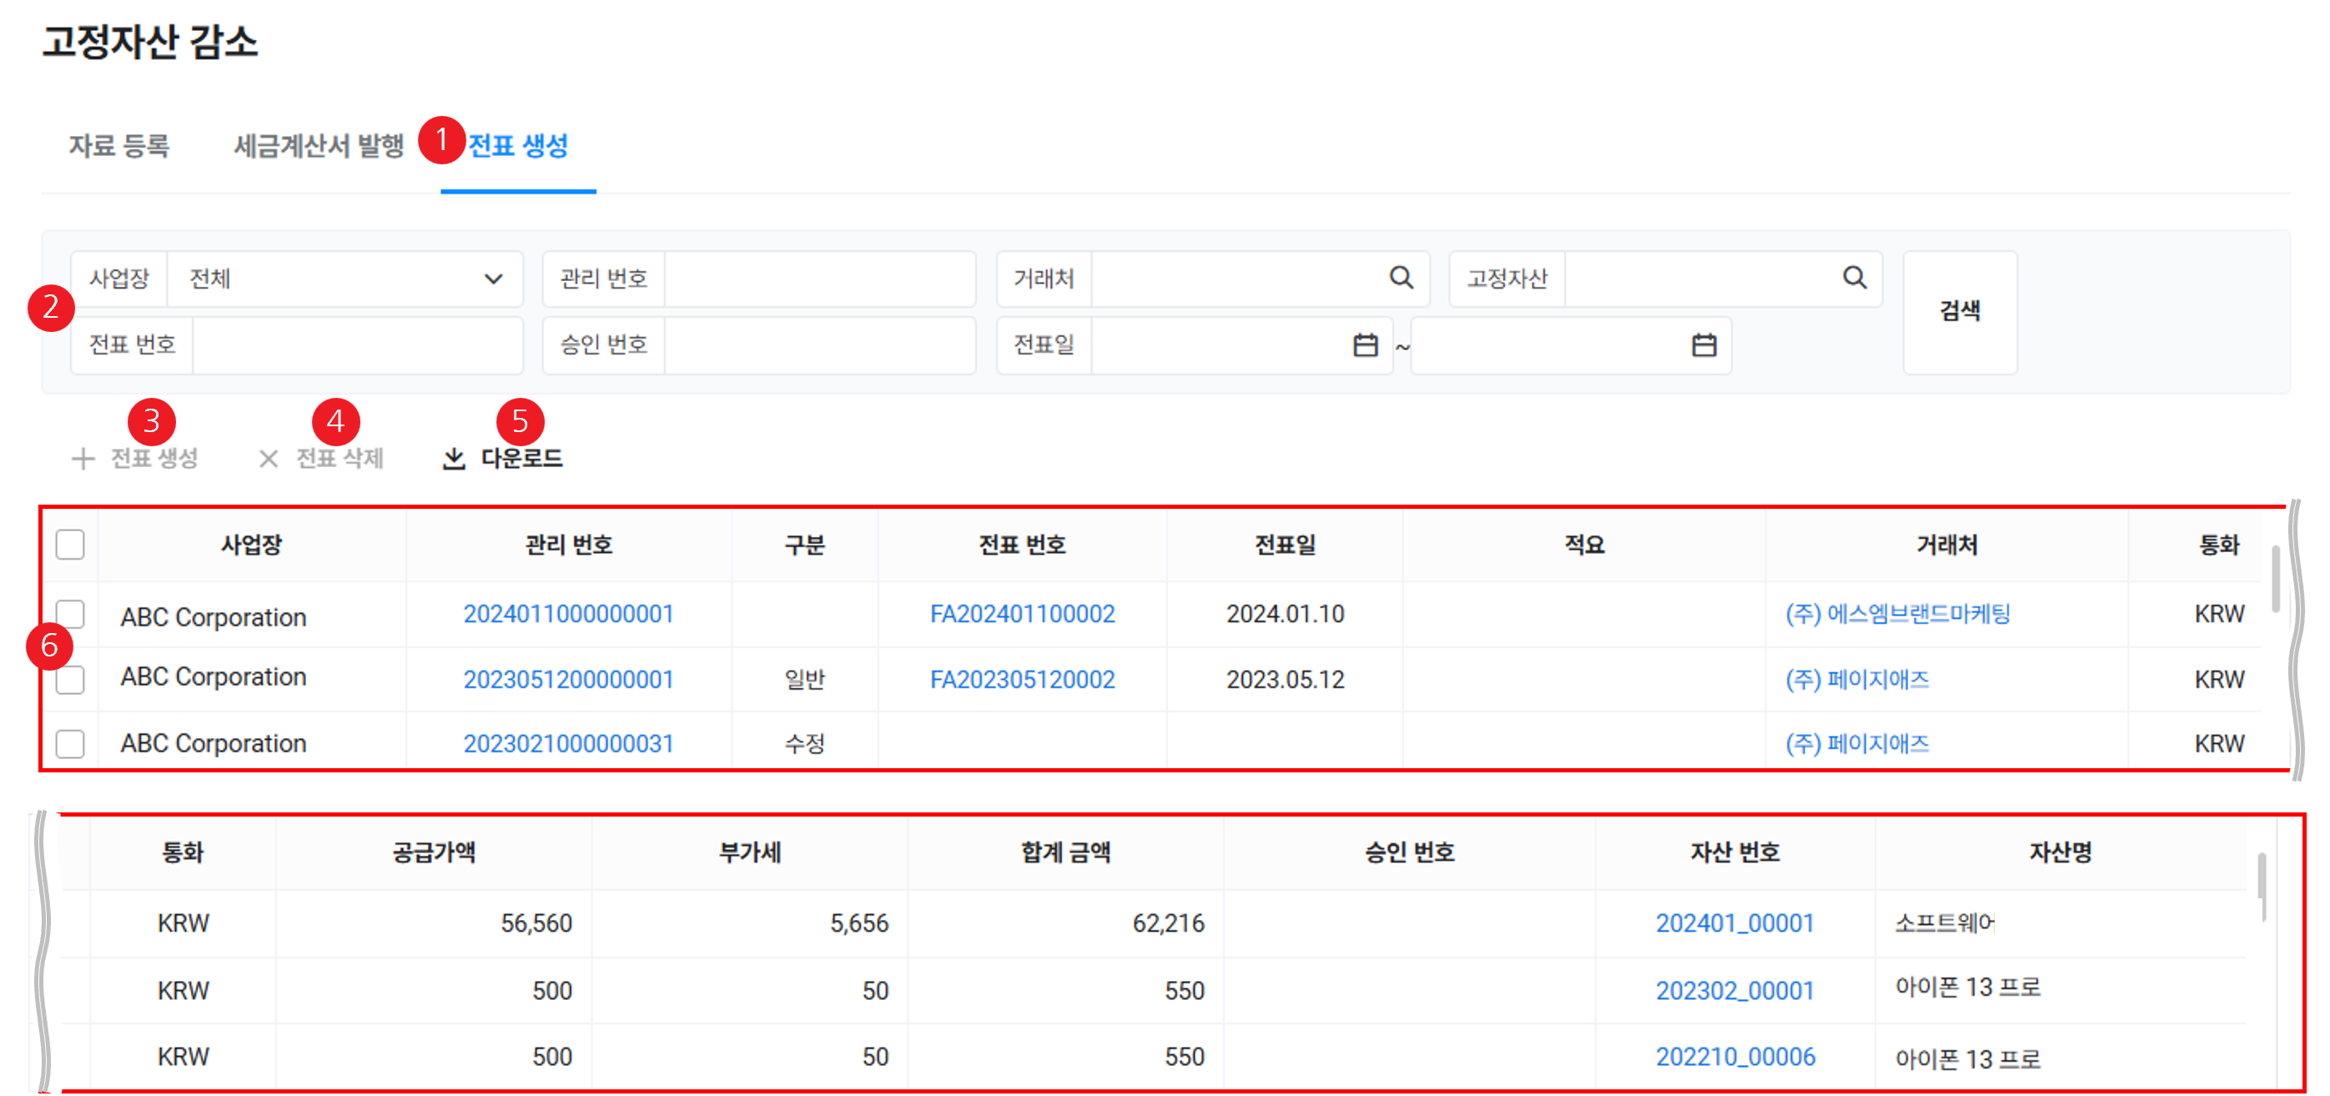The width and height of the screenshot is (2330, 1096).
Task: Open asset number link 202302_00001
Action: (1734, 990)
